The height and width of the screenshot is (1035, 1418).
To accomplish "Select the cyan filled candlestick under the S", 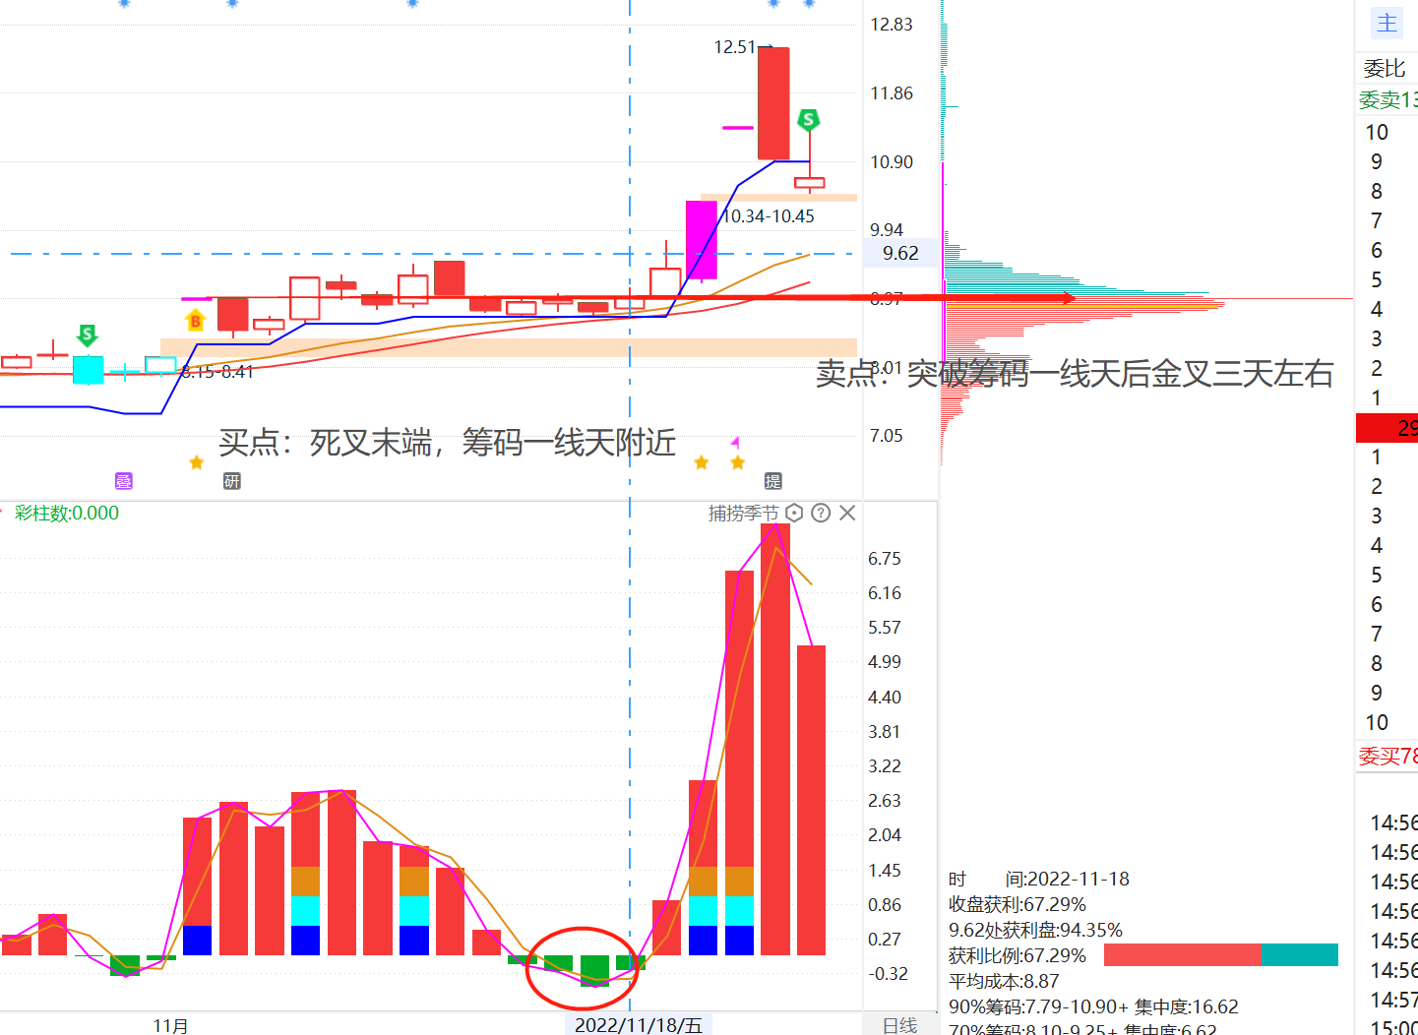I will point(89,370).
